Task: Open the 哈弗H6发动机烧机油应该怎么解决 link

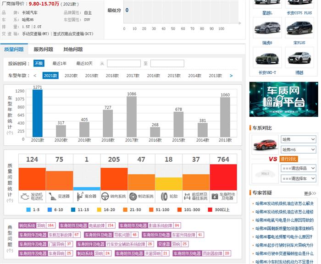Action: point(284,203)
